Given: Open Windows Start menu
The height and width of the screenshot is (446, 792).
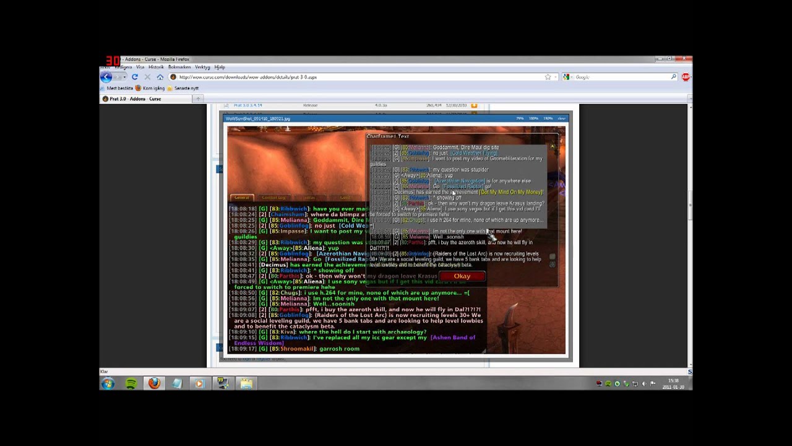Looking at the screenshot, I should tap(108, 383).
